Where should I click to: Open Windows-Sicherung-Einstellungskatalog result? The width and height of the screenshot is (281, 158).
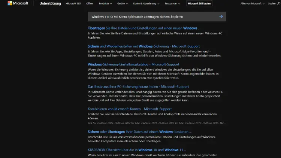133,64
